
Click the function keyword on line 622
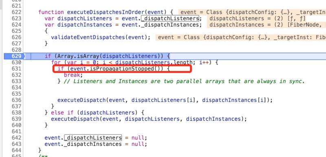51,12
